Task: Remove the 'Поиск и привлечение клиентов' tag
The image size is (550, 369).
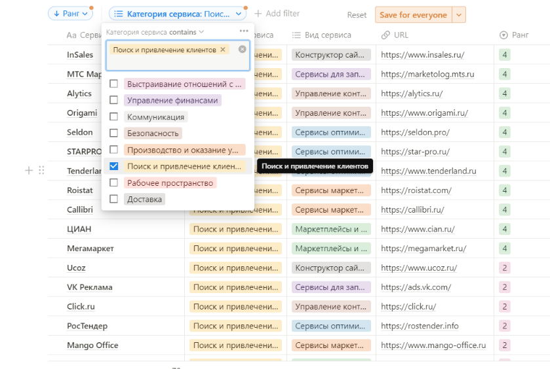Action: [x=223, y=50]
